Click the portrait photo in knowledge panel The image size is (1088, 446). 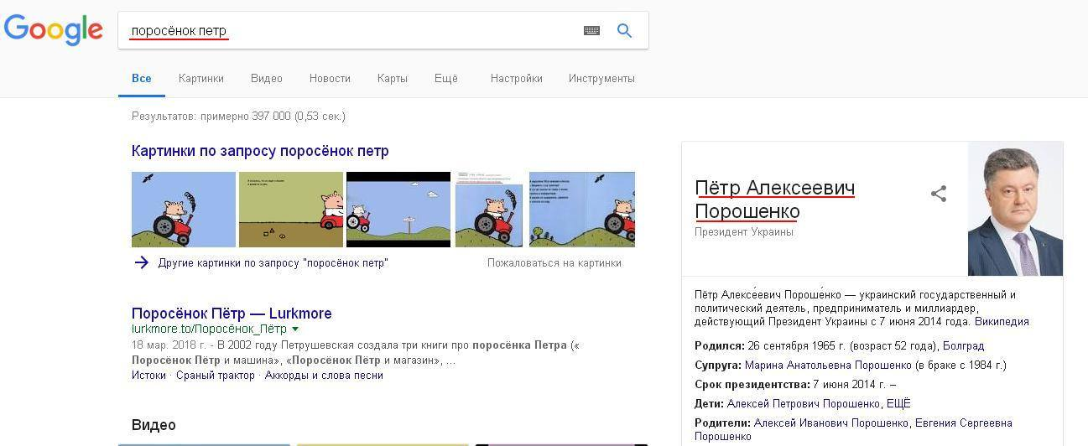click(x=1015, y=209)
